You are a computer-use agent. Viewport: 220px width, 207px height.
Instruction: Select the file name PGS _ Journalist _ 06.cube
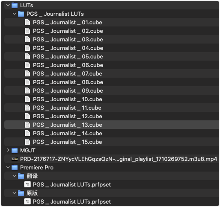click(68, 65)
